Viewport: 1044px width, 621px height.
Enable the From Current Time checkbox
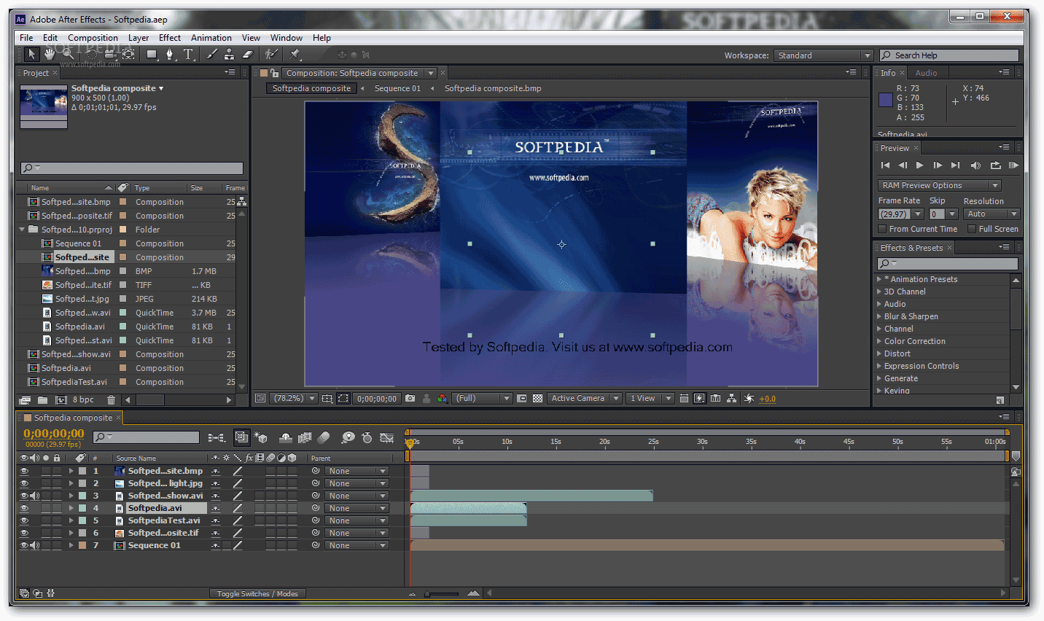point(882,229)
